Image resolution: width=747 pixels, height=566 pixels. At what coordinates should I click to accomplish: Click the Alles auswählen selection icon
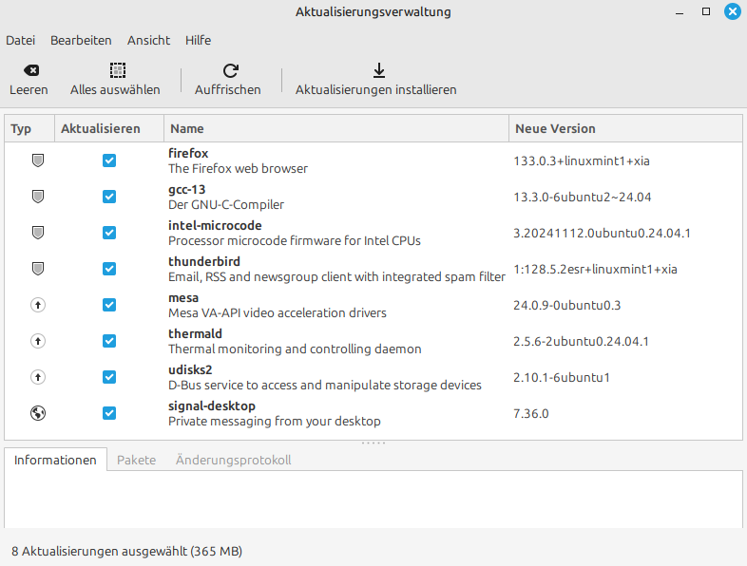118,70
